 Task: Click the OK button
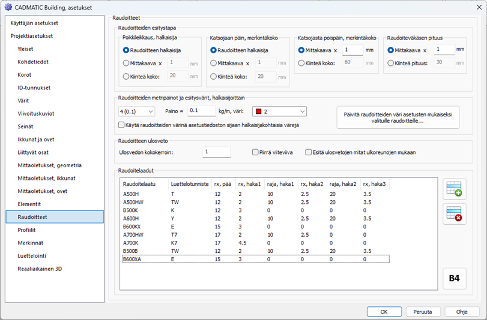[x=384, y=312]
